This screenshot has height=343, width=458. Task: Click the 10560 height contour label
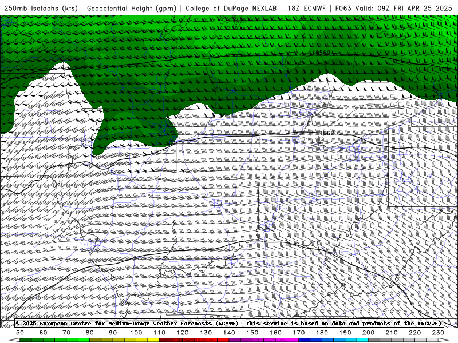(x=321, y=53)
